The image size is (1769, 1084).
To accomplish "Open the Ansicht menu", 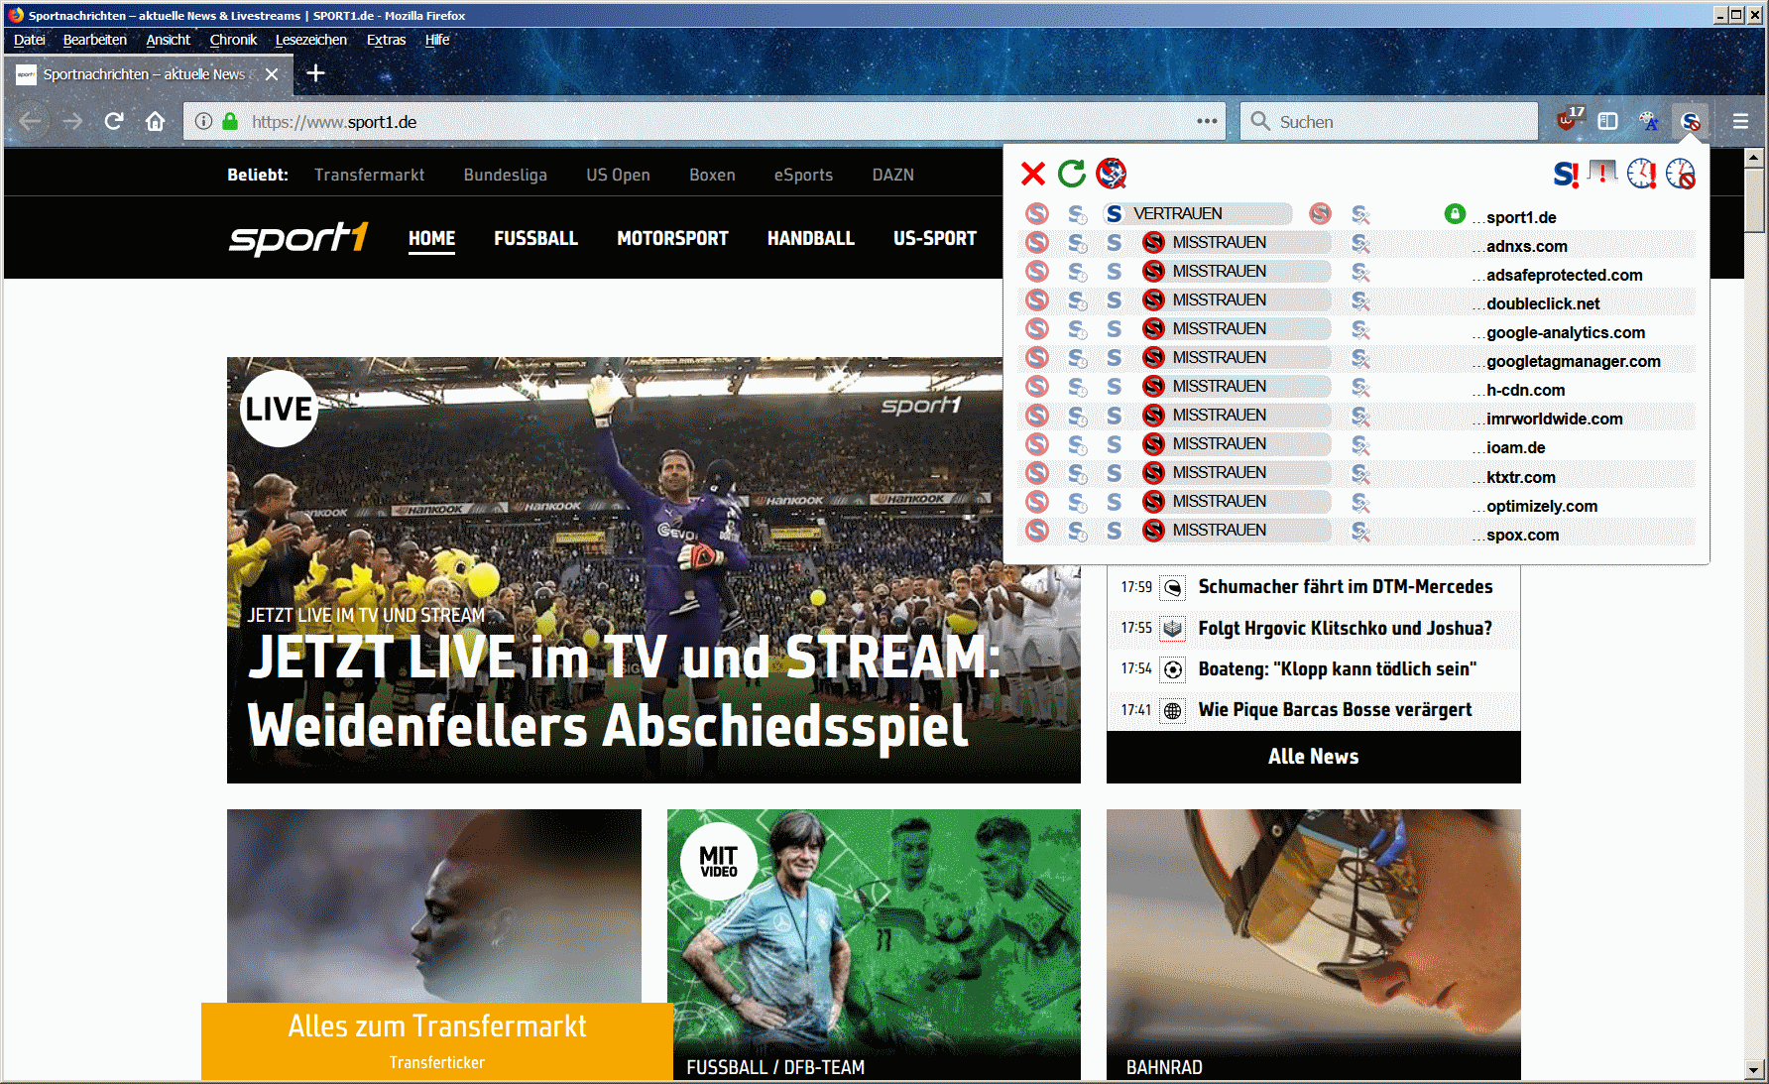I will pyautogui.click(x=168, y=40).
